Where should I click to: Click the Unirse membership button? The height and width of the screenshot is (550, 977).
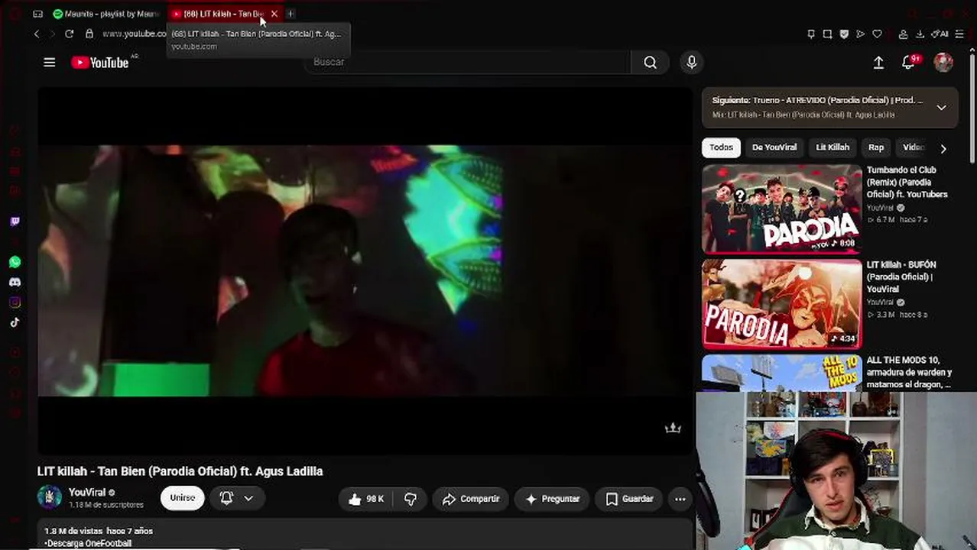click(182, 498)
